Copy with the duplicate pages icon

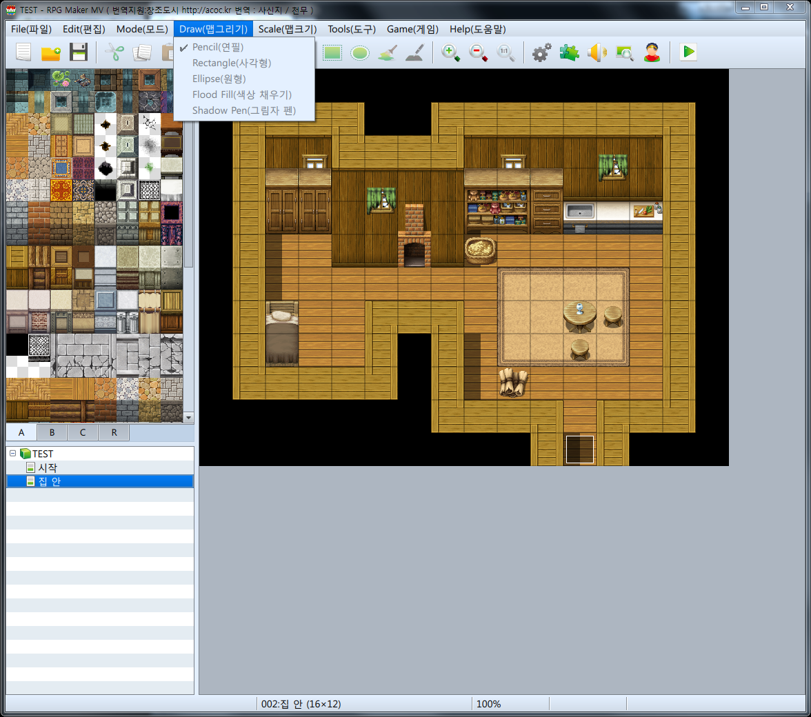click(x=142, y=52)
